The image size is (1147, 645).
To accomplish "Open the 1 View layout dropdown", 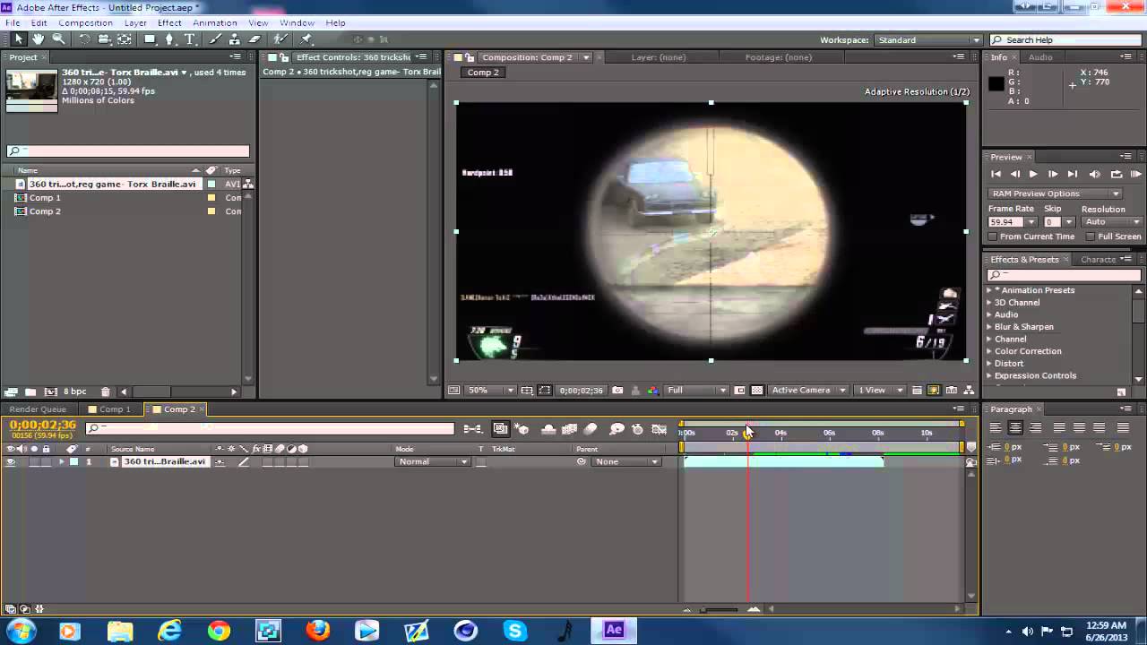I will [x=879, y=391].
